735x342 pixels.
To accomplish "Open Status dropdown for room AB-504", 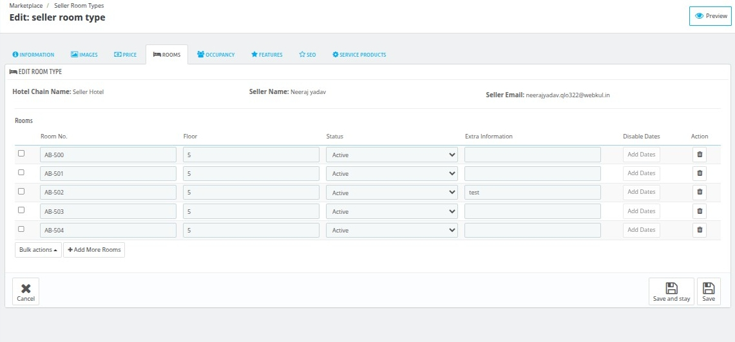I will coord(392,230).
